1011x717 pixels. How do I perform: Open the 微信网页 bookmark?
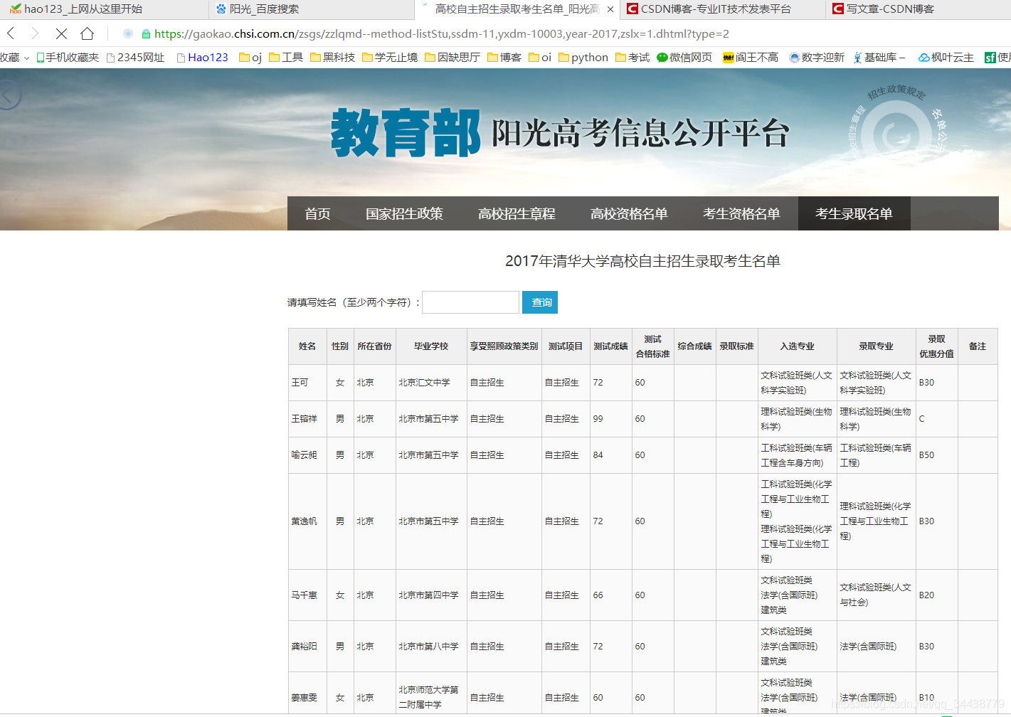pyautogui.click(x=684, y=57)
